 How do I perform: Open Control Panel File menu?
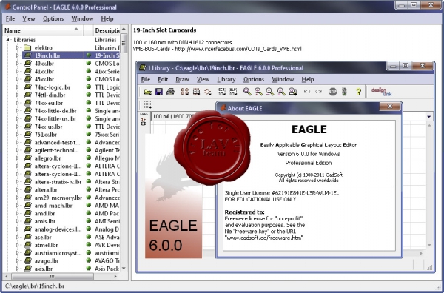(10, 18)
